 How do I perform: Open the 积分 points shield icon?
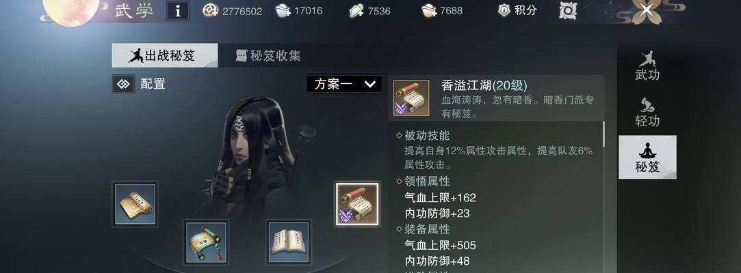[504, 10]
